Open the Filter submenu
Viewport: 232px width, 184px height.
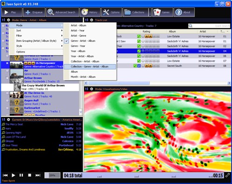click(36, 36)
